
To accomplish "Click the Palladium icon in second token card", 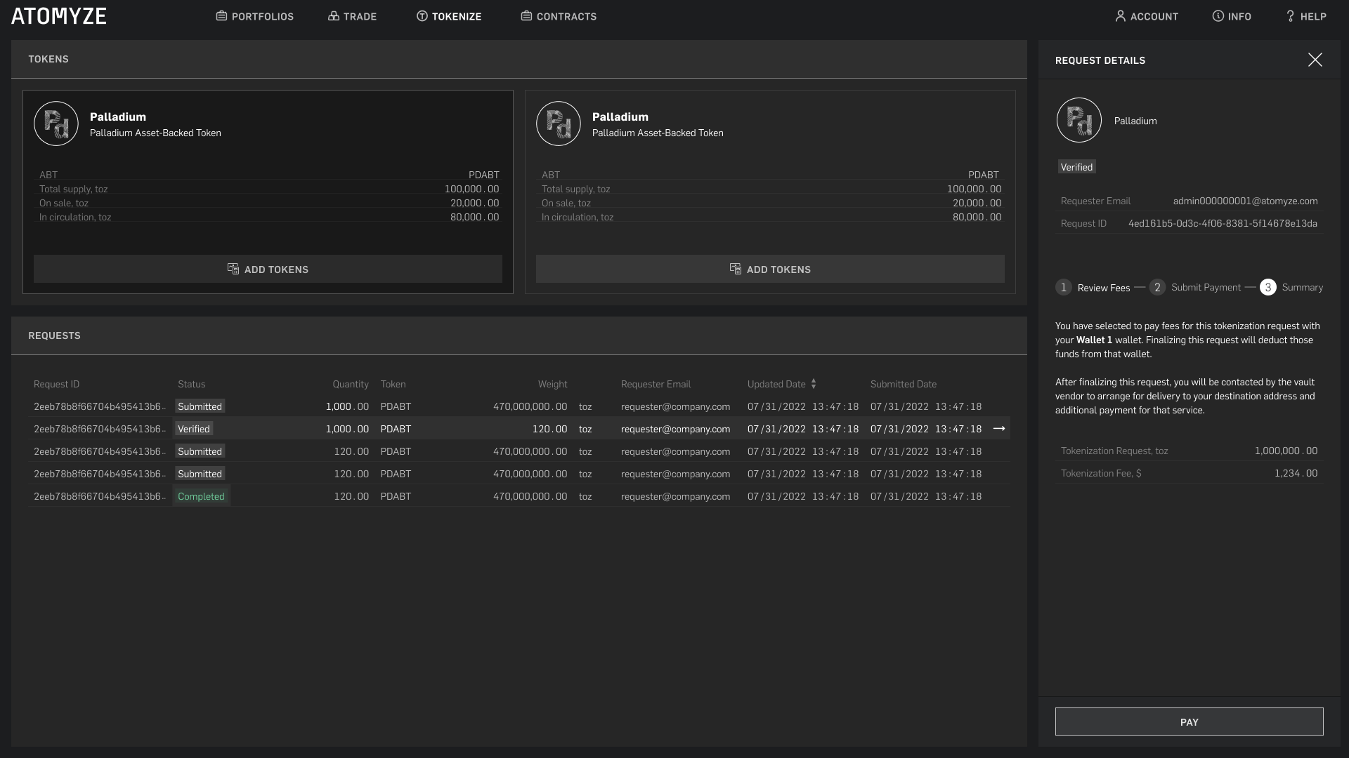I will point(559,124).
